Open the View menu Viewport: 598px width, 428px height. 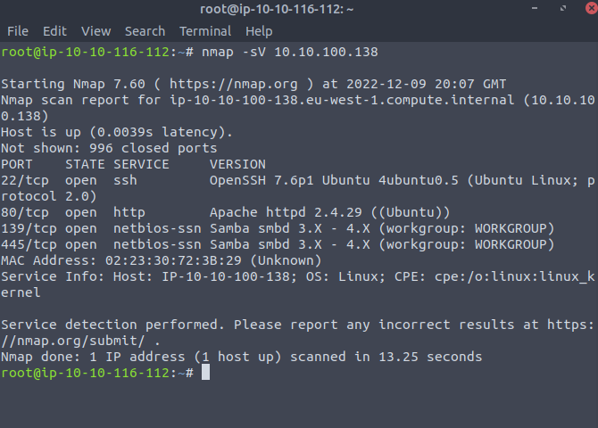pyautogui.click(x=96, y=31)
